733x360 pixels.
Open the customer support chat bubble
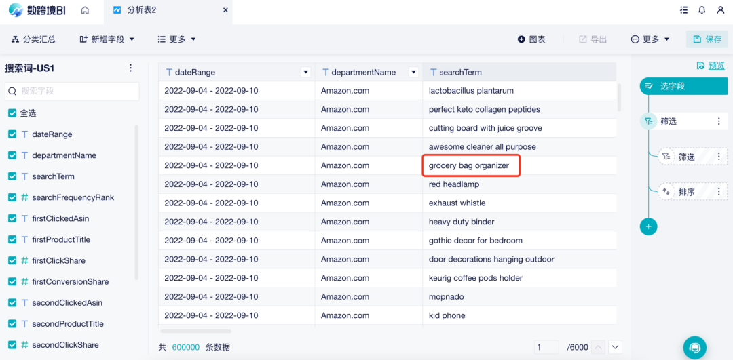[x=695, y=347]
